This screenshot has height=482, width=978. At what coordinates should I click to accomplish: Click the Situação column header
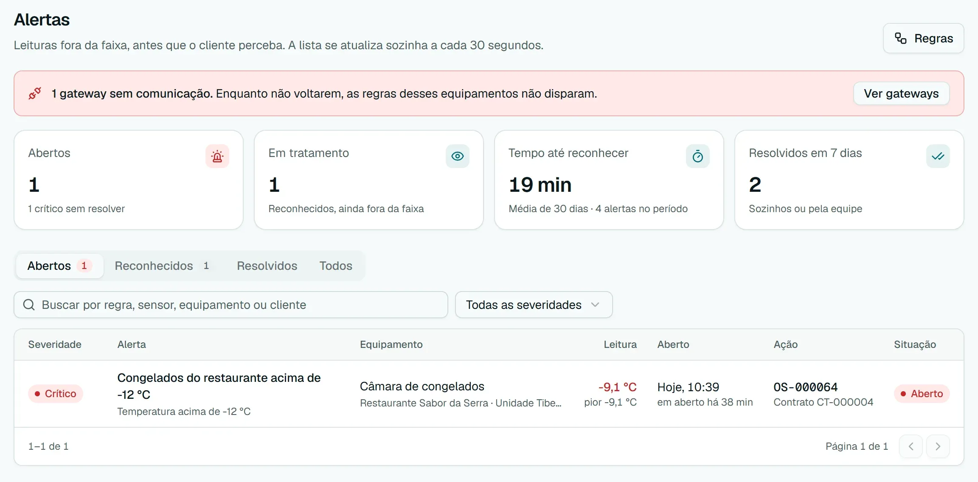915,345
